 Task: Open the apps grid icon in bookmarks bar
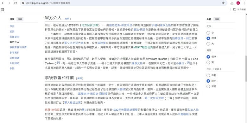(x=3, y=9)
